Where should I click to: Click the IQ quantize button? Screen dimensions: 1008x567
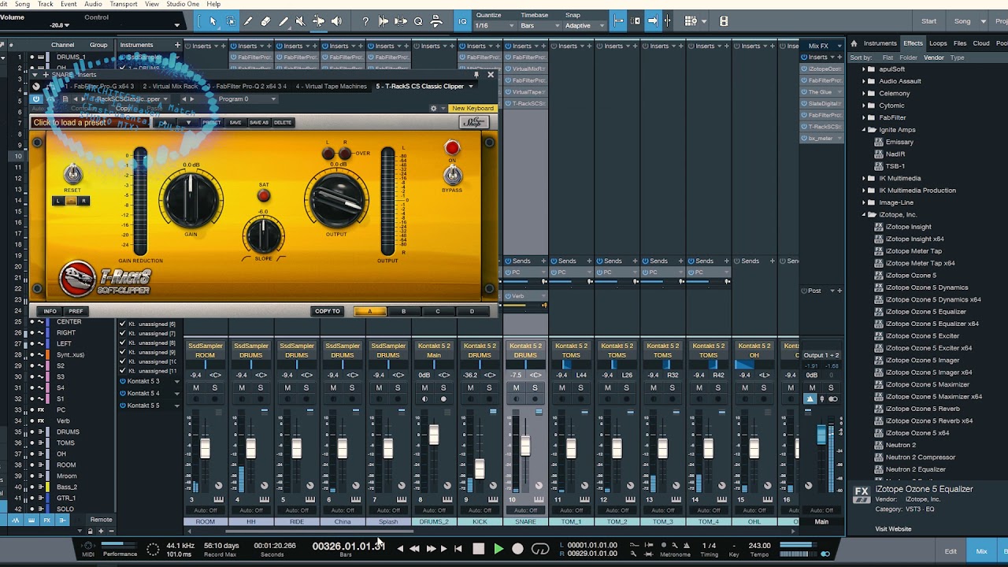point(463,21)
